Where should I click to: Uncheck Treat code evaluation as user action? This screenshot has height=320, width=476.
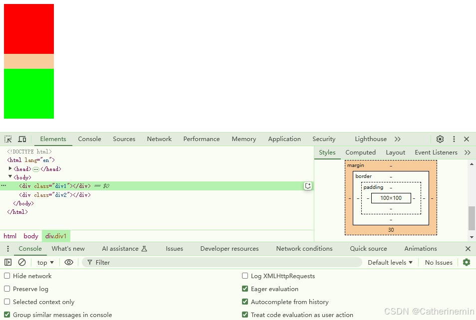coord(245,315)
